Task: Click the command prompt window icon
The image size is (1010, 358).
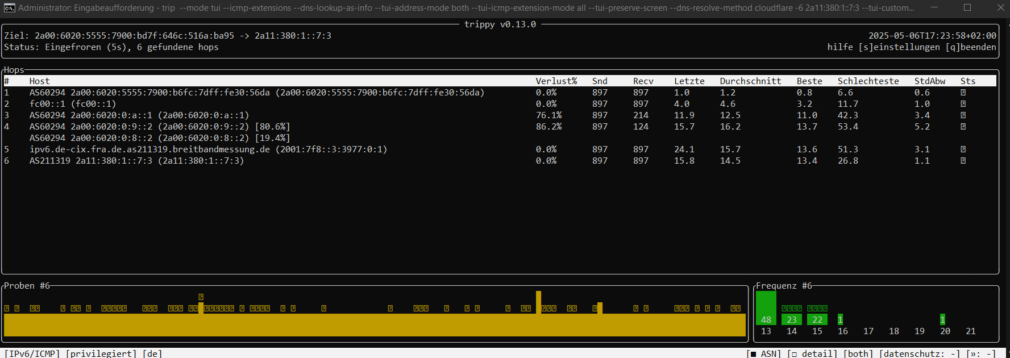Action: pyautogui.click(x=10, y=8)
